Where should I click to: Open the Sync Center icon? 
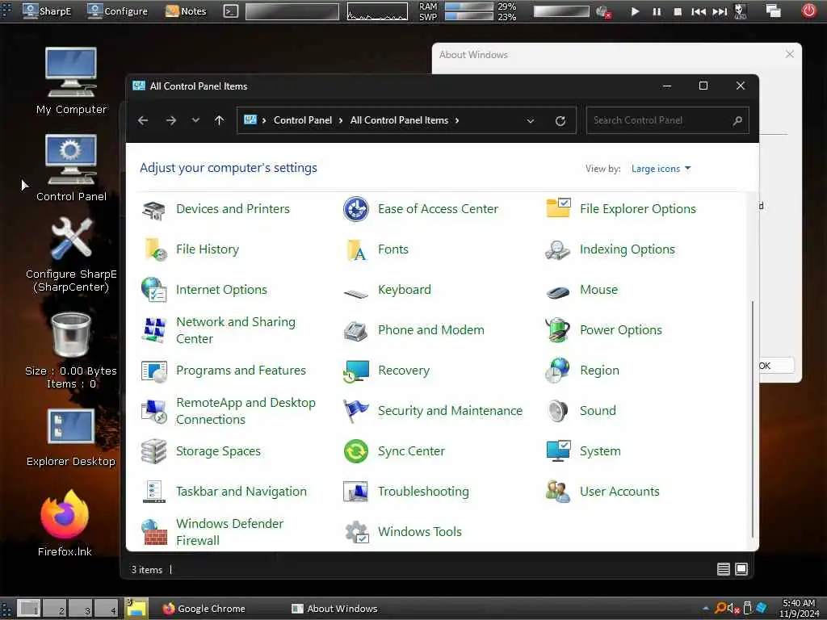click(356, 451)
